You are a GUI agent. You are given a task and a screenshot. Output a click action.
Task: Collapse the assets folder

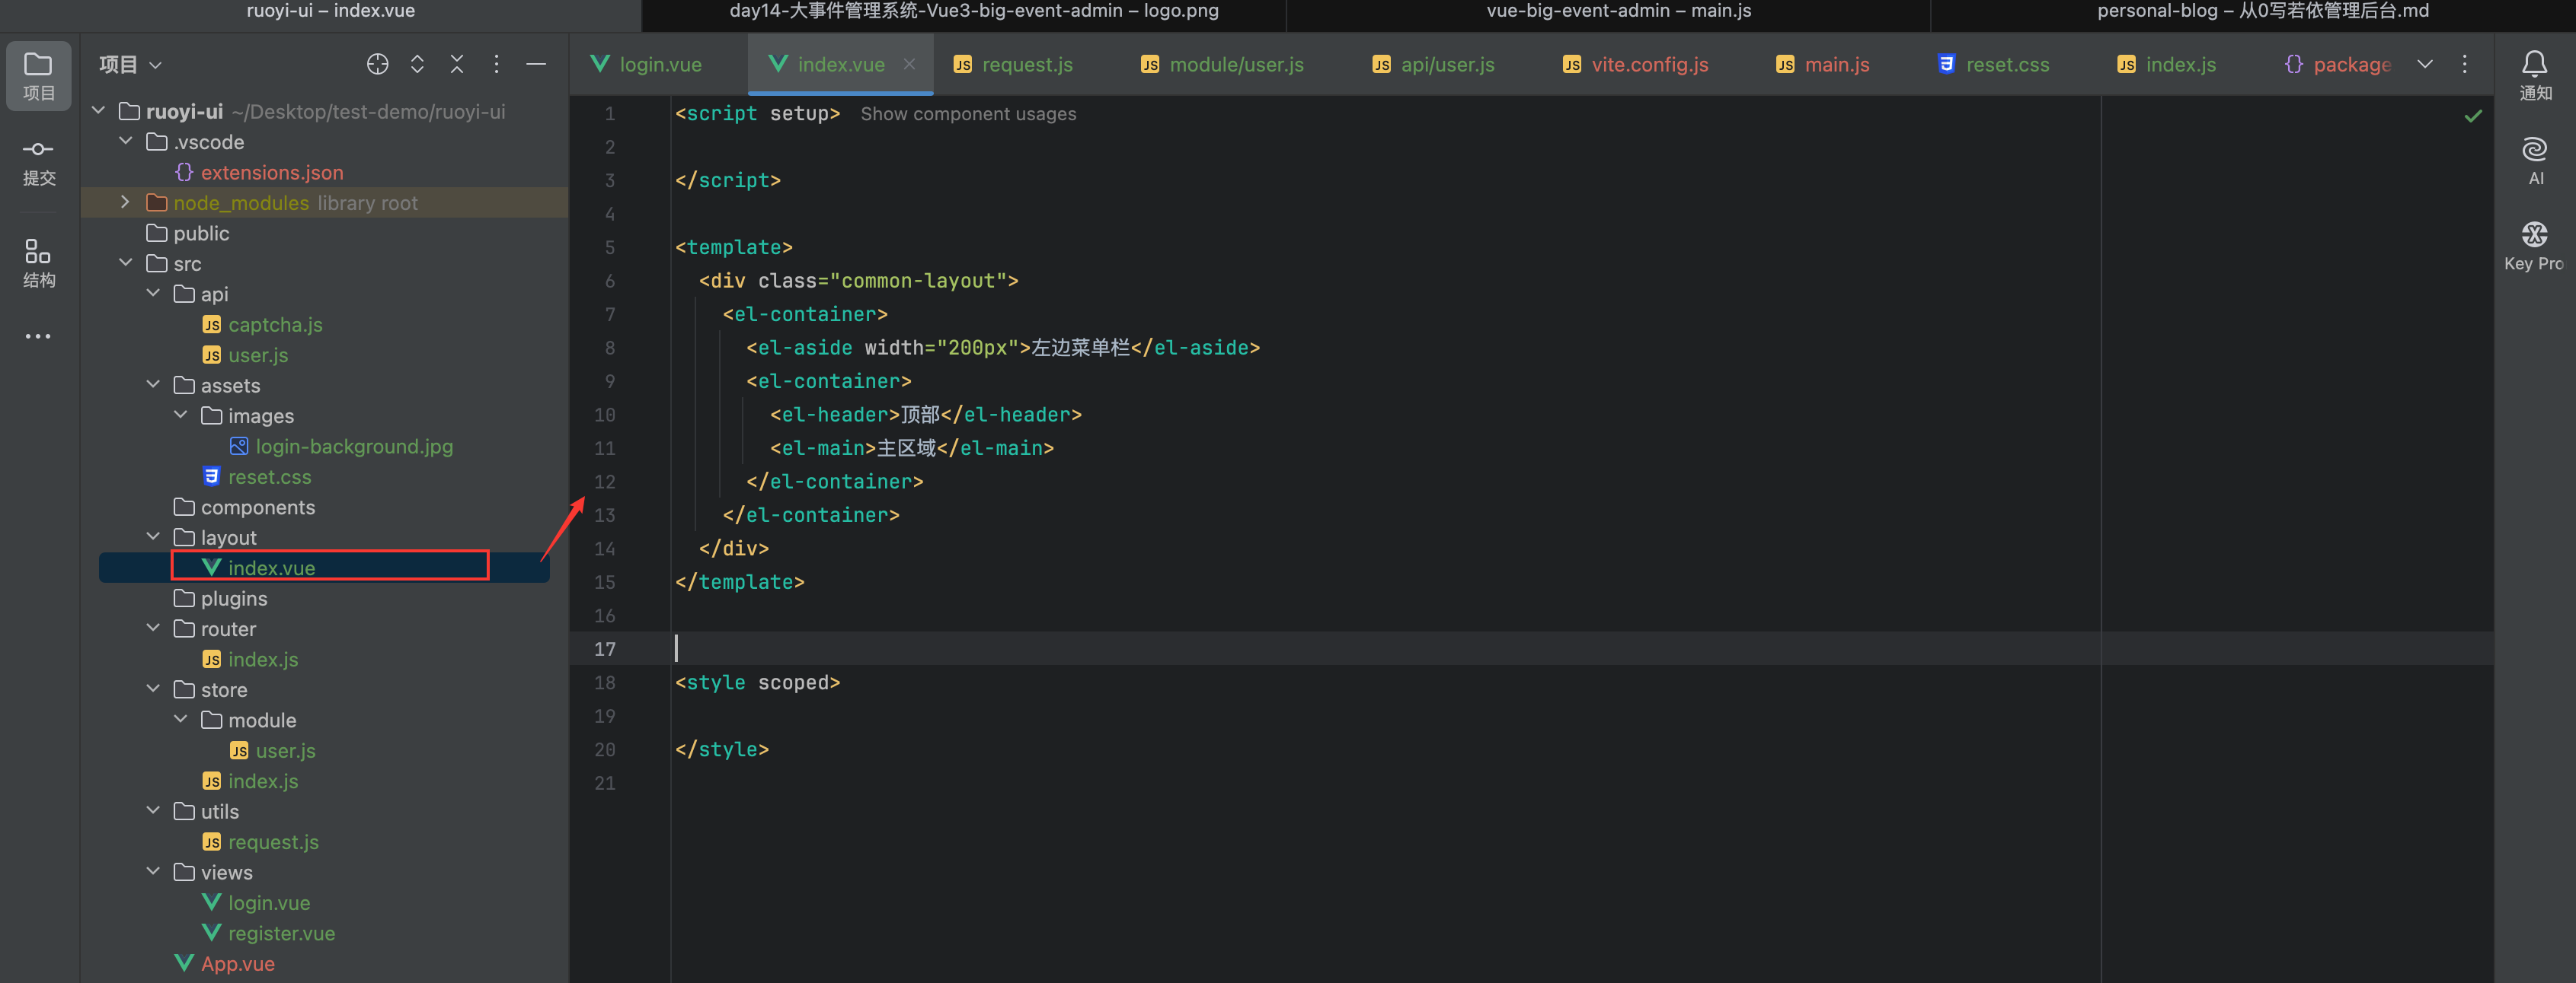tap(153, 385)
